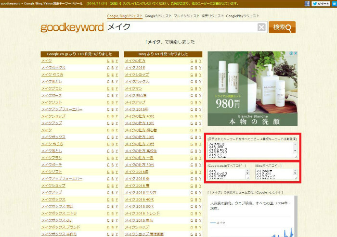The width and height of the screenshot is (337, 237).
Task: Open Bing keyword メイクマン
Action: coord(133,88)
